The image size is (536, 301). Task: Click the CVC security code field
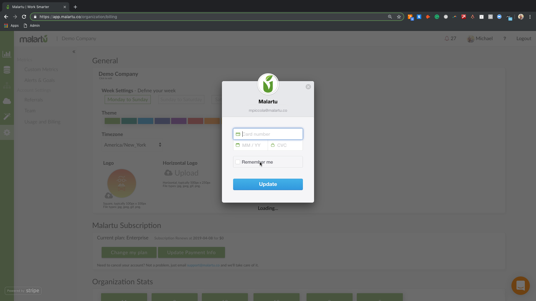coord(285,145)
